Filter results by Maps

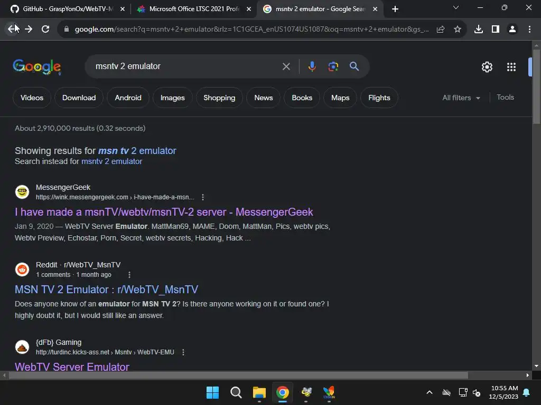pyautogui.click(x=340, y=98)
